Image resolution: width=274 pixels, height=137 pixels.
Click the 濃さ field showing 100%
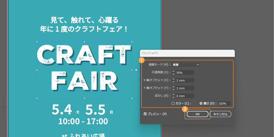224,103
